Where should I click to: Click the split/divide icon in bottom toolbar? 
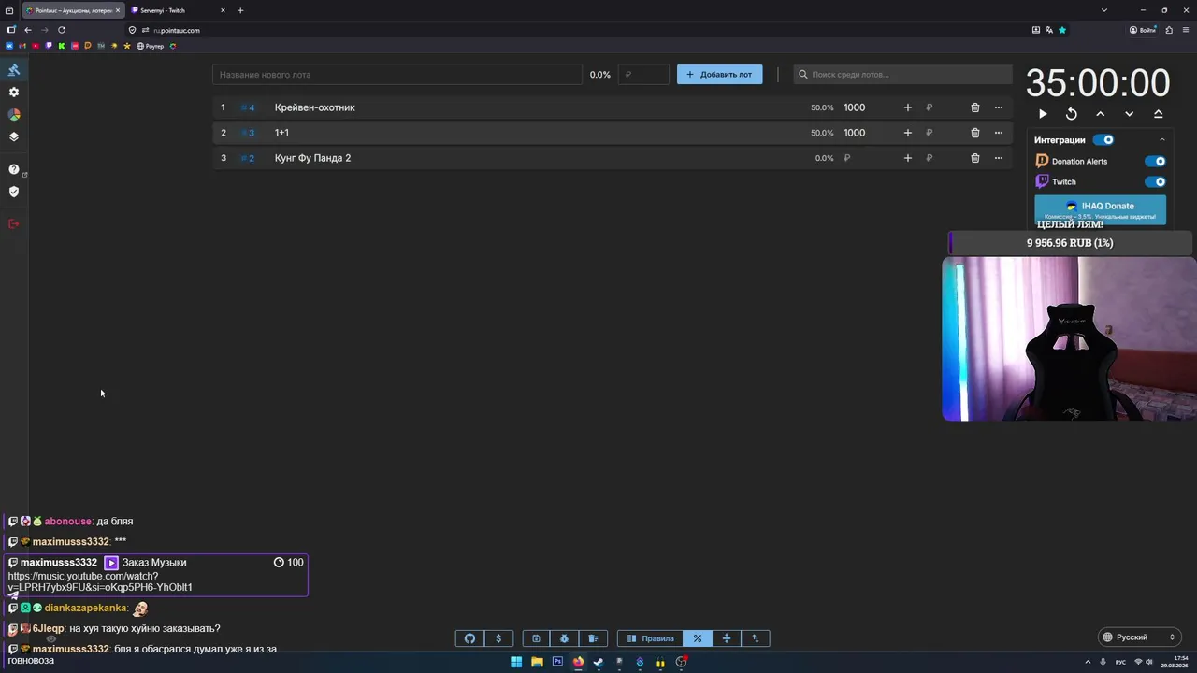pyautogui.click(x=726, y=638)
